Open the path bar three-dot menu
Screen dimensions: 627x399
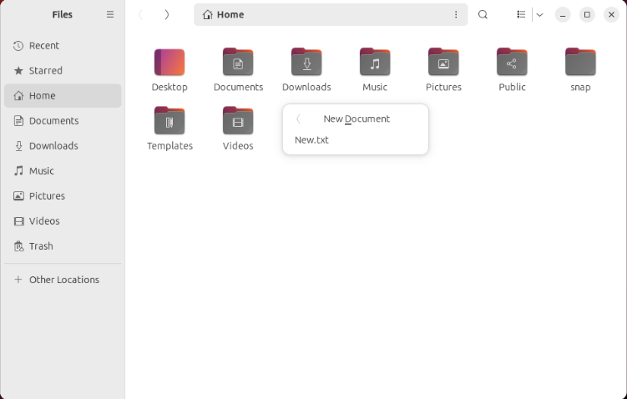(x=456, y=15)
